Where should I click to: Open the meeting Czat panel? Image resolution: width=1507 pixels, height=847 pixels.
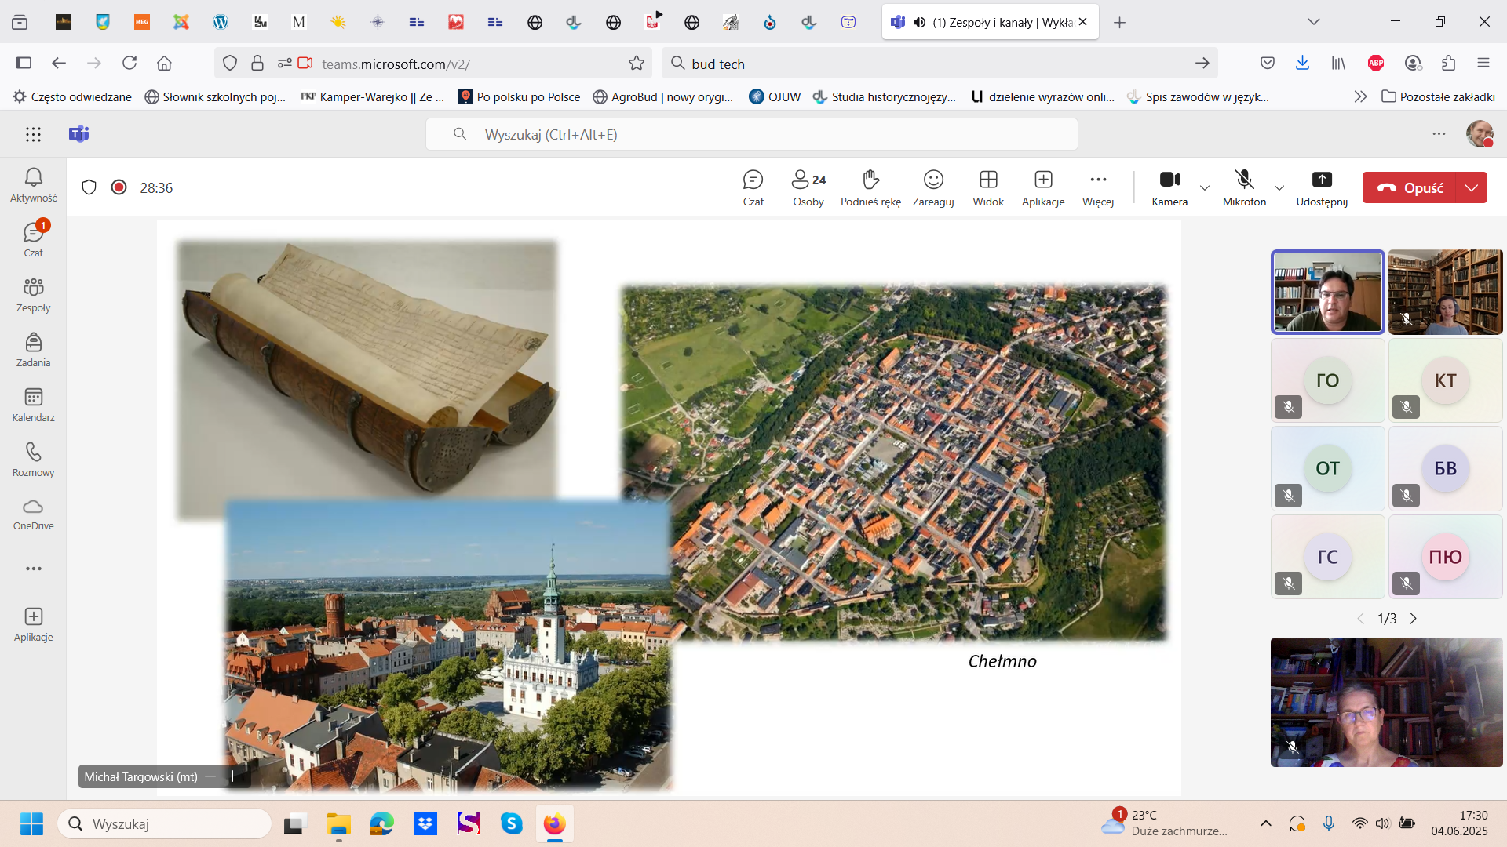(753, 187)
